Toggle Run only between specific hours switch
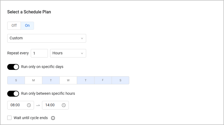The width and height of the screenshot is (224, 125). pos(13,94)
